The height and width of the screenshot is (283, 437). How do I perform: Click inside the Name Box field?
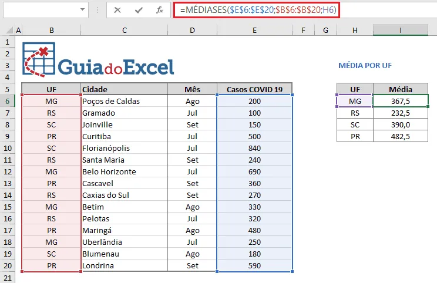(41, 10)
